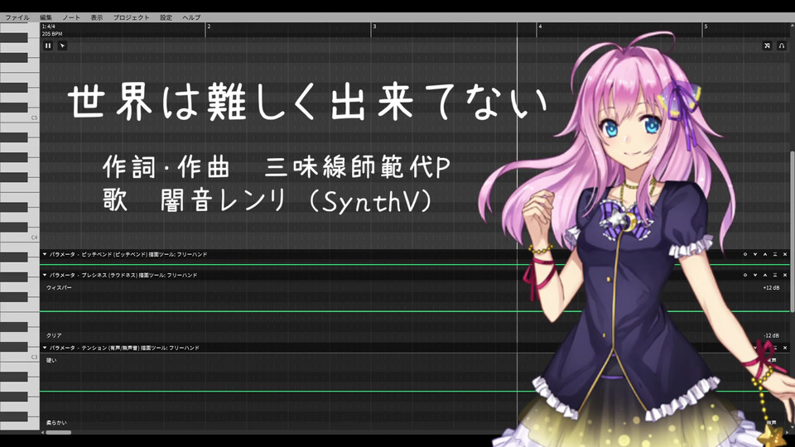Pause playback with the pause button
Image resolution: width=795 pixels, height=447 pixels.
pyautogui.click(x=48, y=46)
